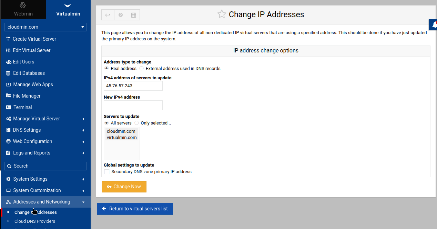Click the File Manager folder icon
Image resolution: width=437 pixels, height=229 pixels.
click(x=8, y=96)
